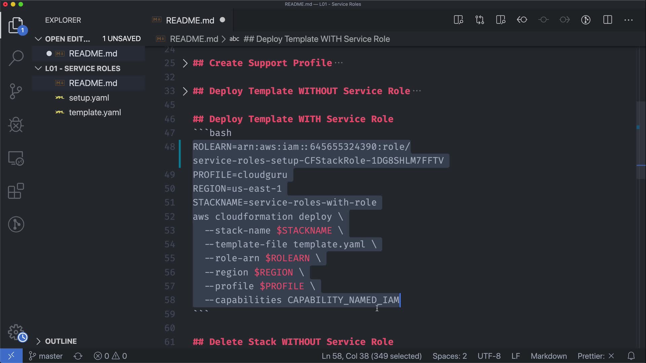Image resolution: width=646 pixels, height=363 pixels.
Task: Open markdown preview to the side
Action: tap(458, 20)
